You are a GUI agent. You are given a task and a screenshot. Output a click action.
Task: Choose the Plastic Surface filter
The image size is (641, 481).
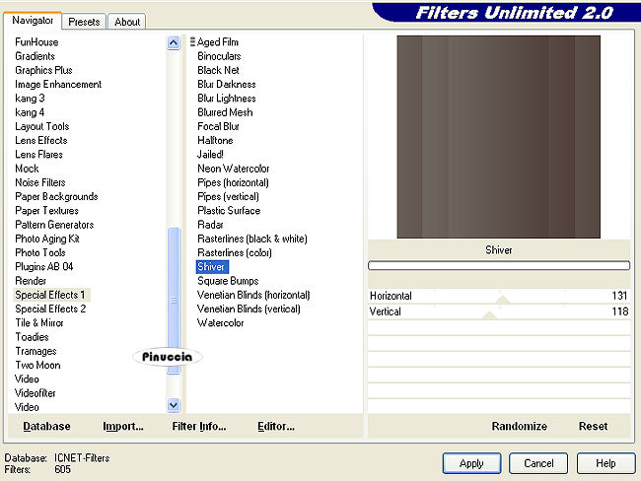tap(229, 211)
